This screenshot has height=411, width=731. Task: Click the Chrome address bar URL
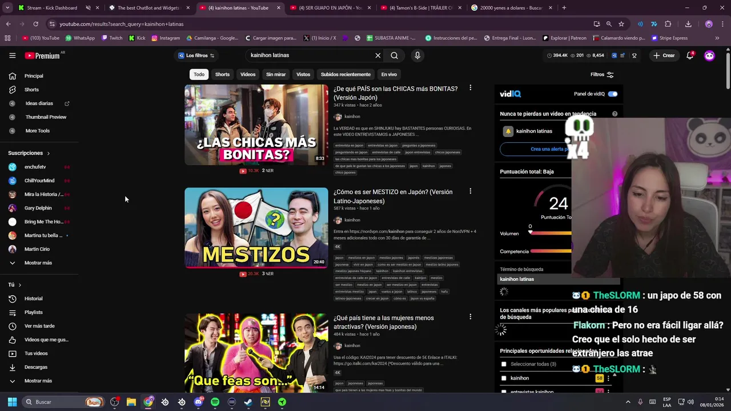pyautogui.click(x=122, y=24)
